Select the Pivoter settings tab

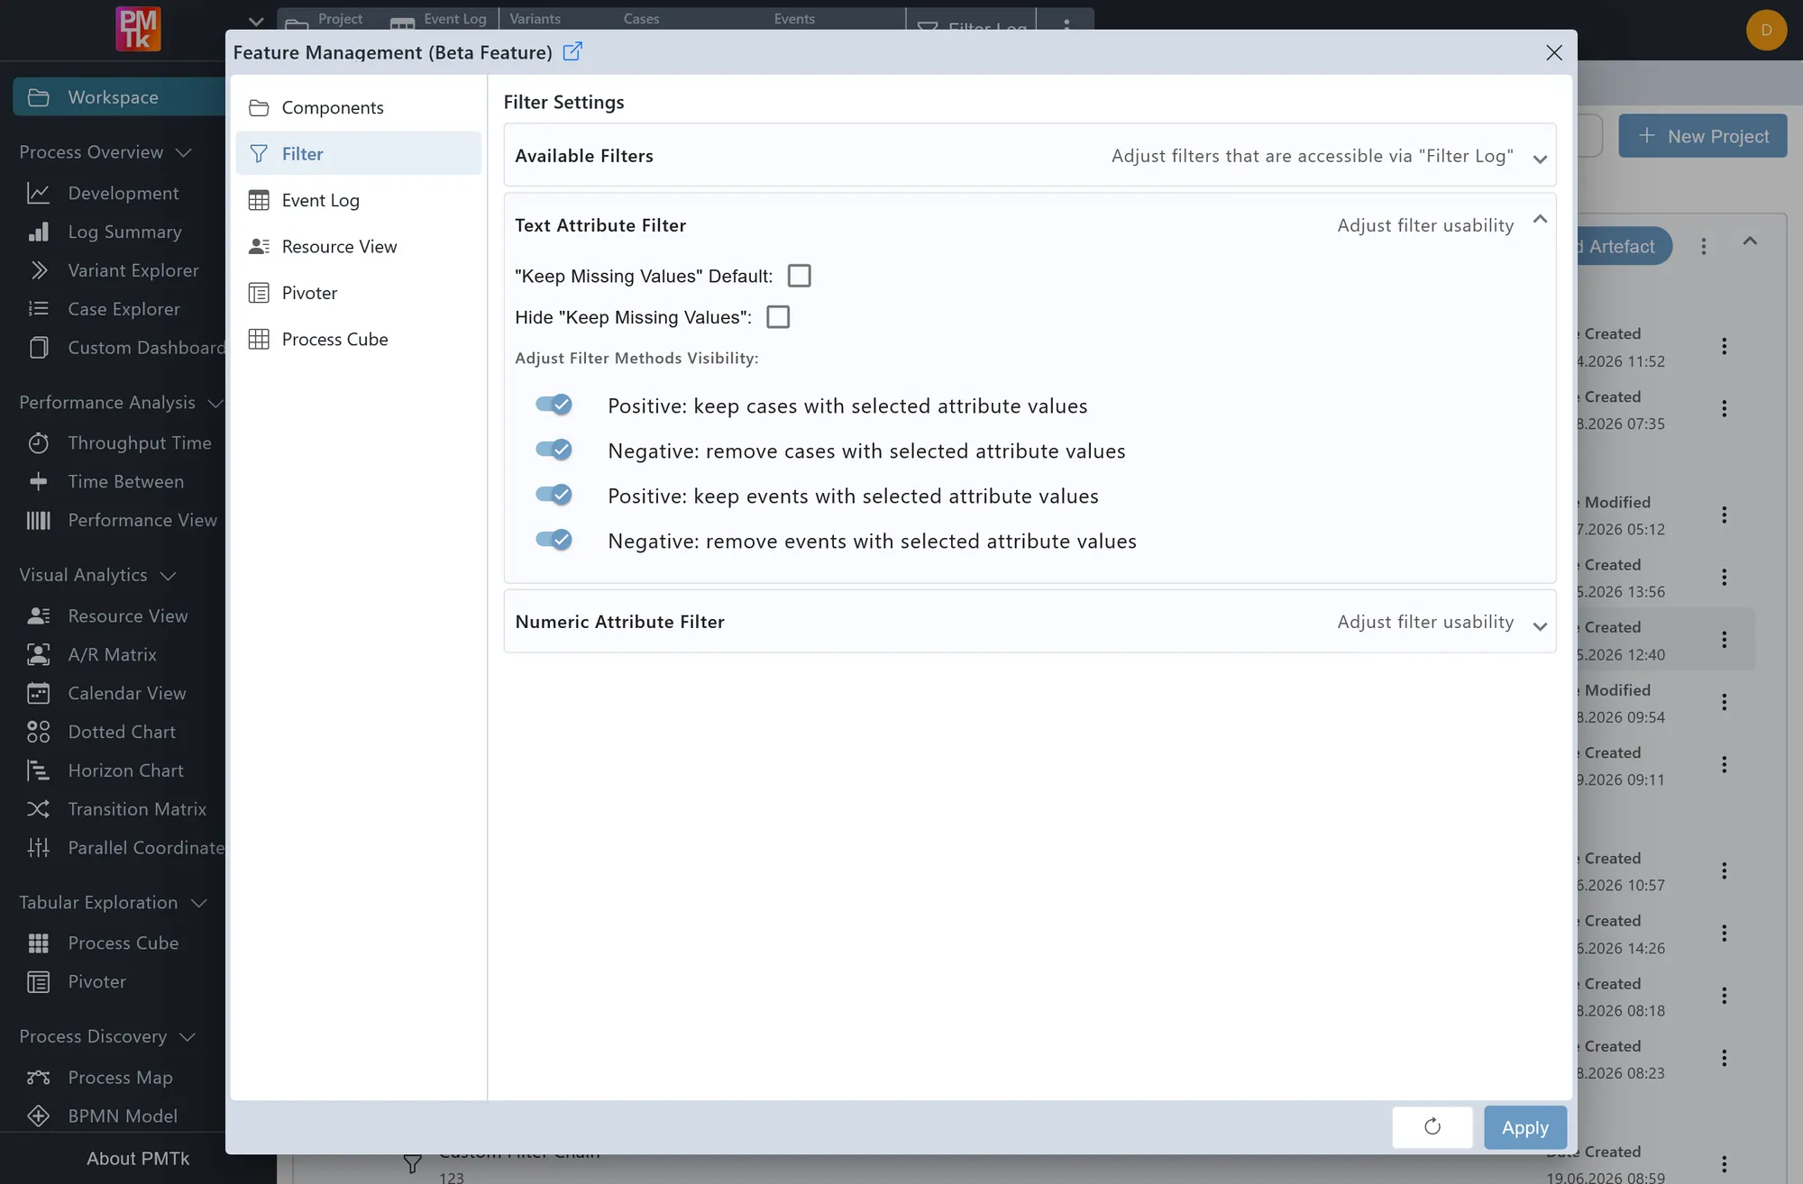[358, 293]
